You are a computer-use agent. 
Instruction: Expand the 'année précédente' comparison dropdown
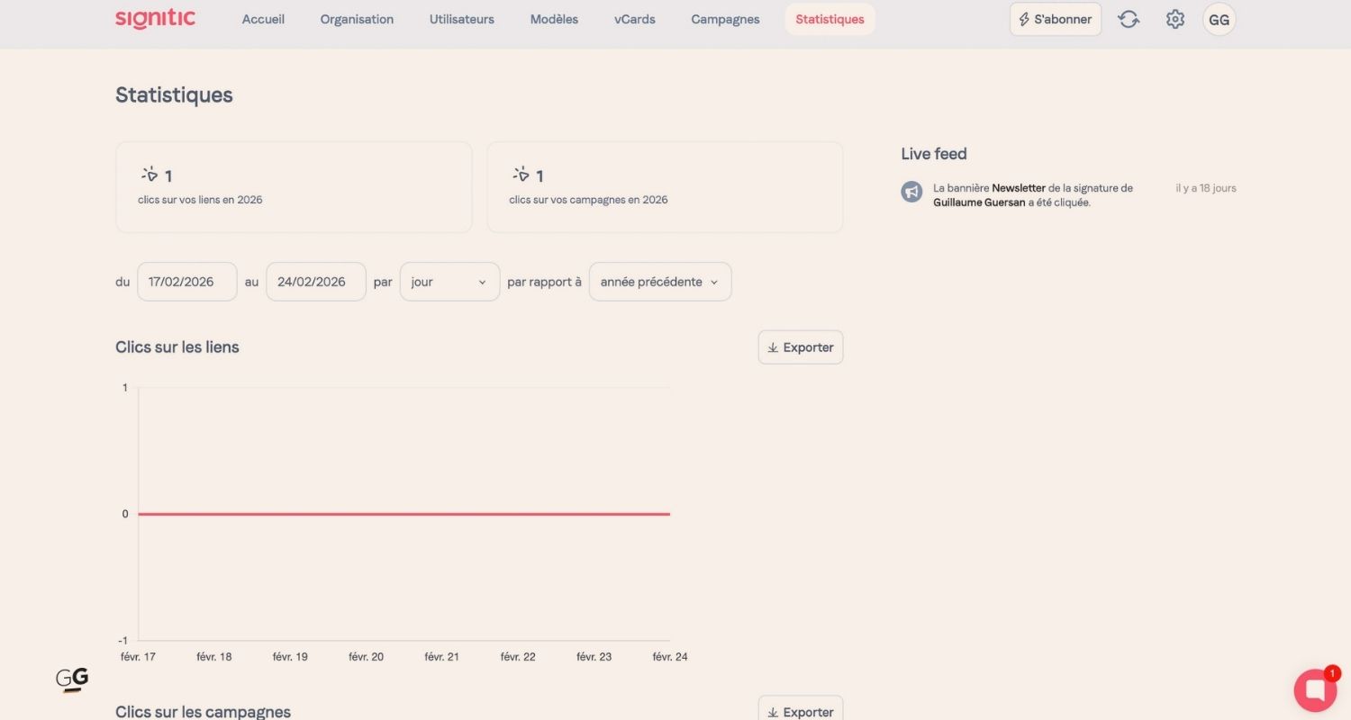[x=659, y=282]
